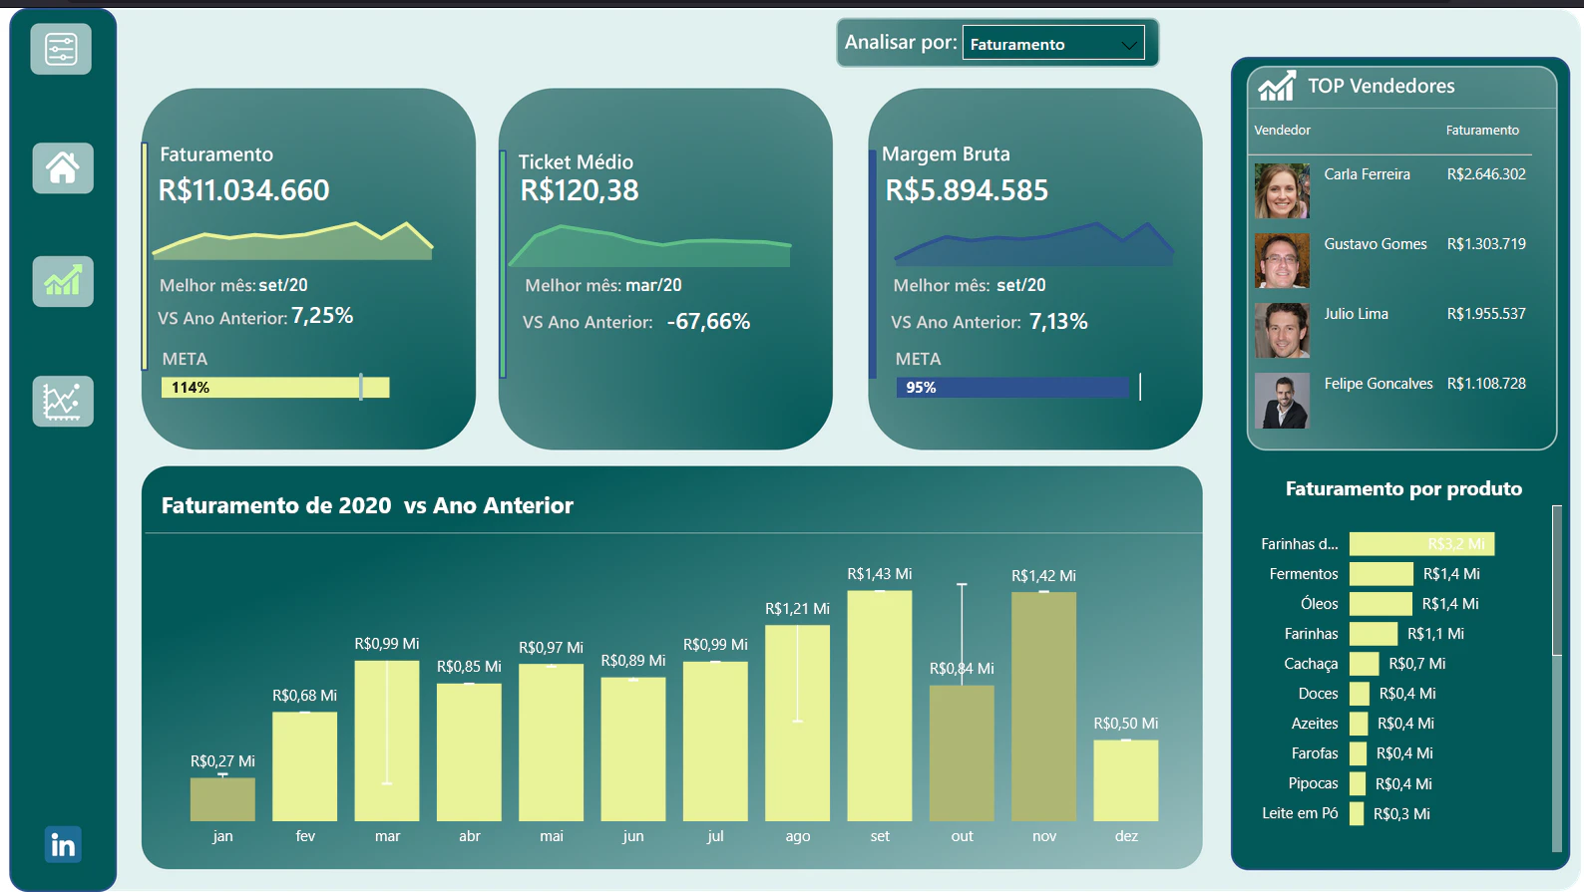Click the R$11.034.660 Faturamento total value

coord(244,190)
